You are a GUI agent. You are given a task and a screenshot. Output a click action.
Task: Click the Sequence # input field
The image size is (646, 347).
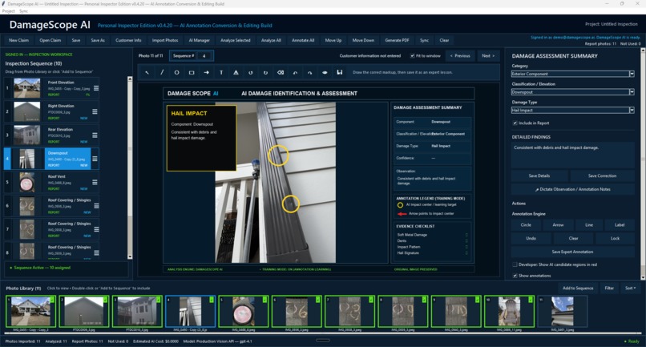click(x=204, y=55)
